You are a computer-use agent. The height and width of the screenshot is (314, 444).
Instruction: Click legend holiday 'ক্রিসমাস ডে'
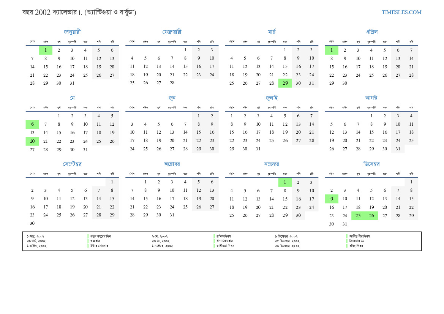click(x=357, y=241)
